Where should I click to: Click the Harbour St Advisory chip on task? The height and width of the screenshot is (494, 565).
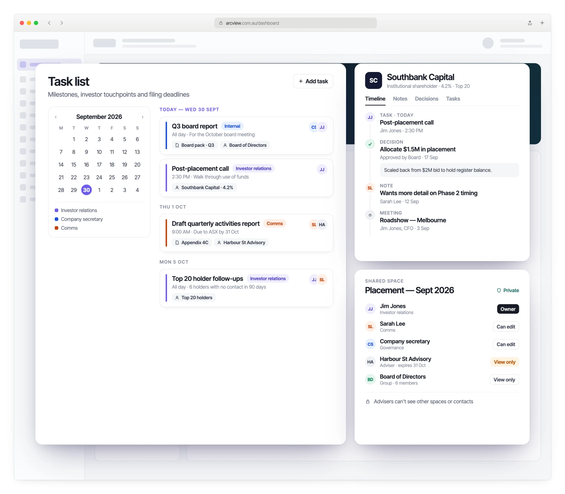pos(241,242)
